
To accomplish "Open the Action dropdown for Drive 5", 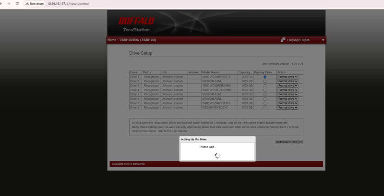I will [x=288, y=94].
